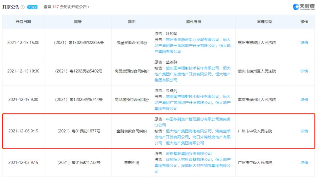Select the 审理法院 column header
The width and height of the screenshot is (316, 178).
265,22
